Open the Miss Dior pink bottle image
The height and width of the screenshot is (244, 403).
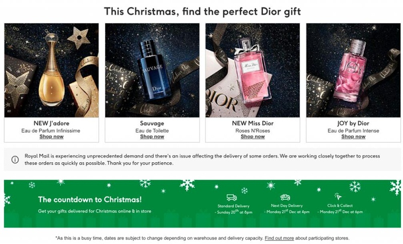[x=253, y=70]
